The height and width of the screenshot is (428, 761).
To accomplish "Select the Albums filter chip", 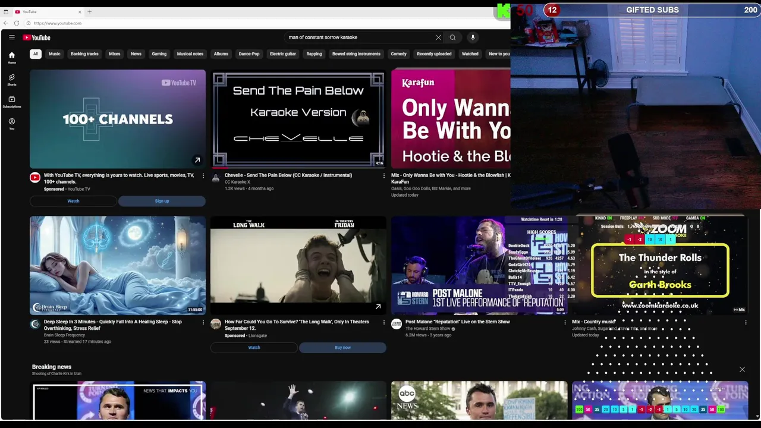I will 221,54.
